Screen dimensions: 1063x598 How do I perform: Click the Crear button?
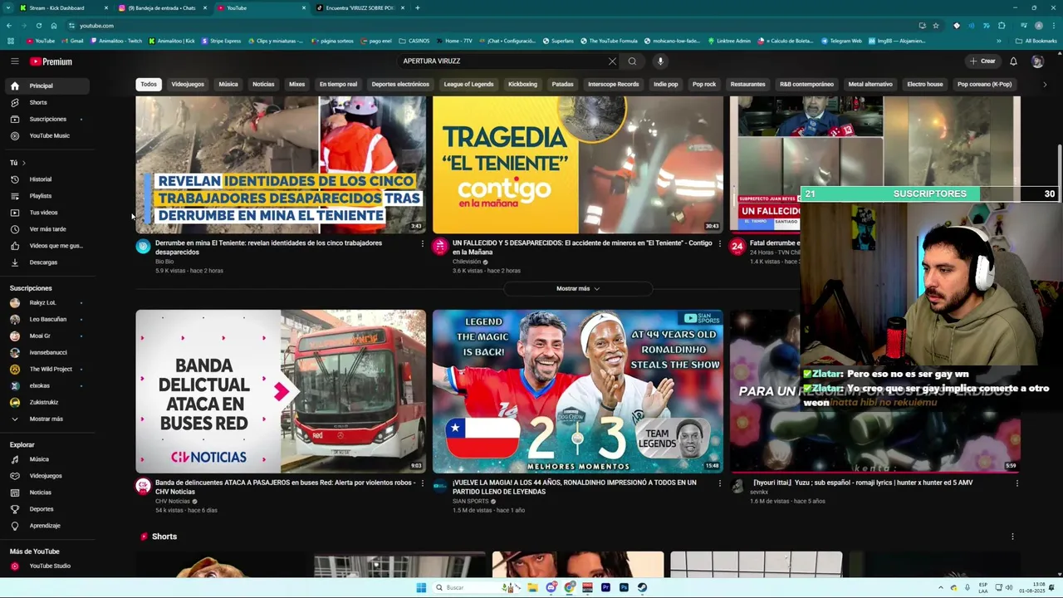click(x=982, y=61)
